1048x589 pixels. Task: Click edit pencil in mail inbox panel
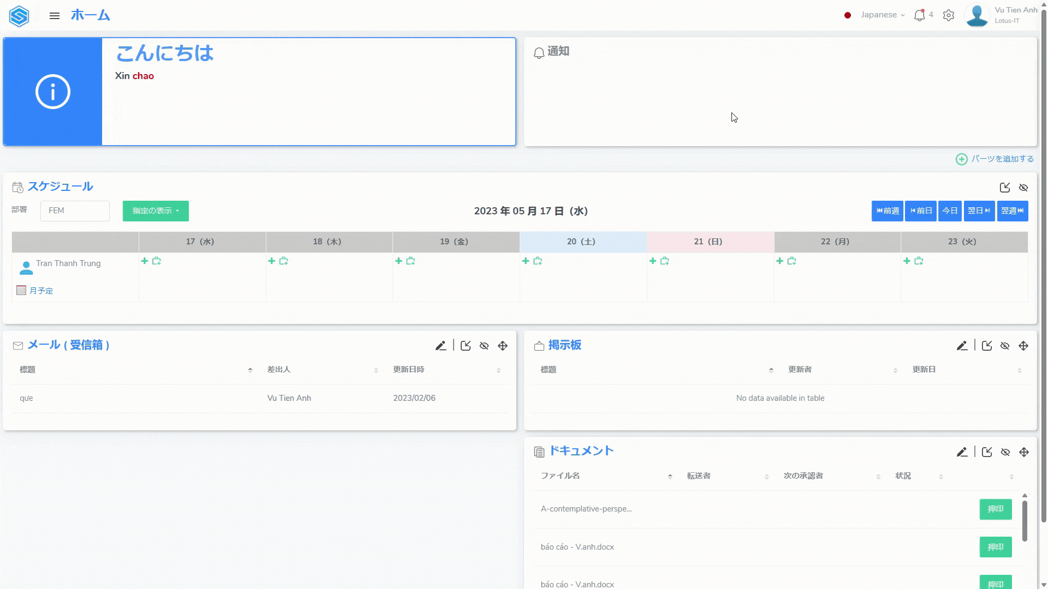pos(440,346)
